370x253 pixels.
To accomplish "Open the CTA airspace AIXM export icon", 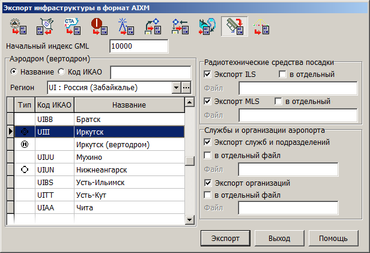I will (72, 26).
